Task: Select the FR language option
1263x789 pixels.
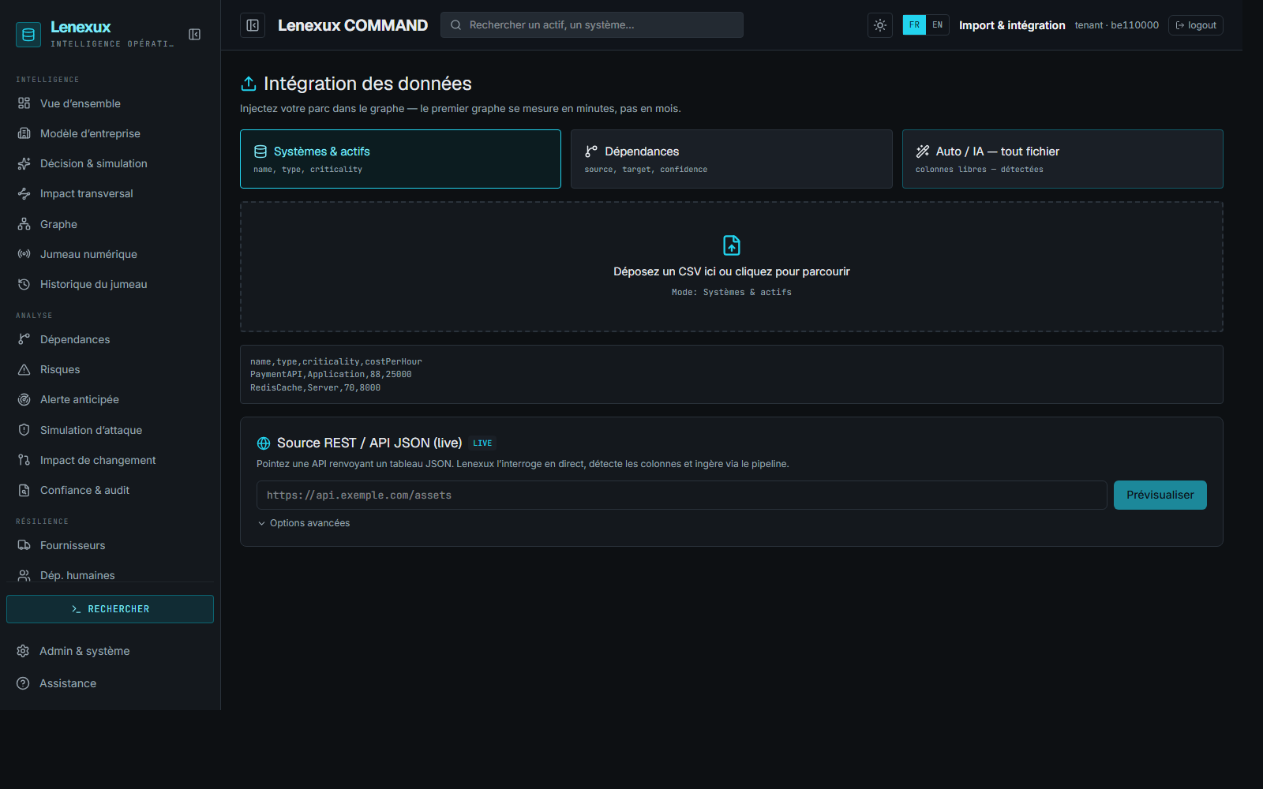Action: click(914, 25)
